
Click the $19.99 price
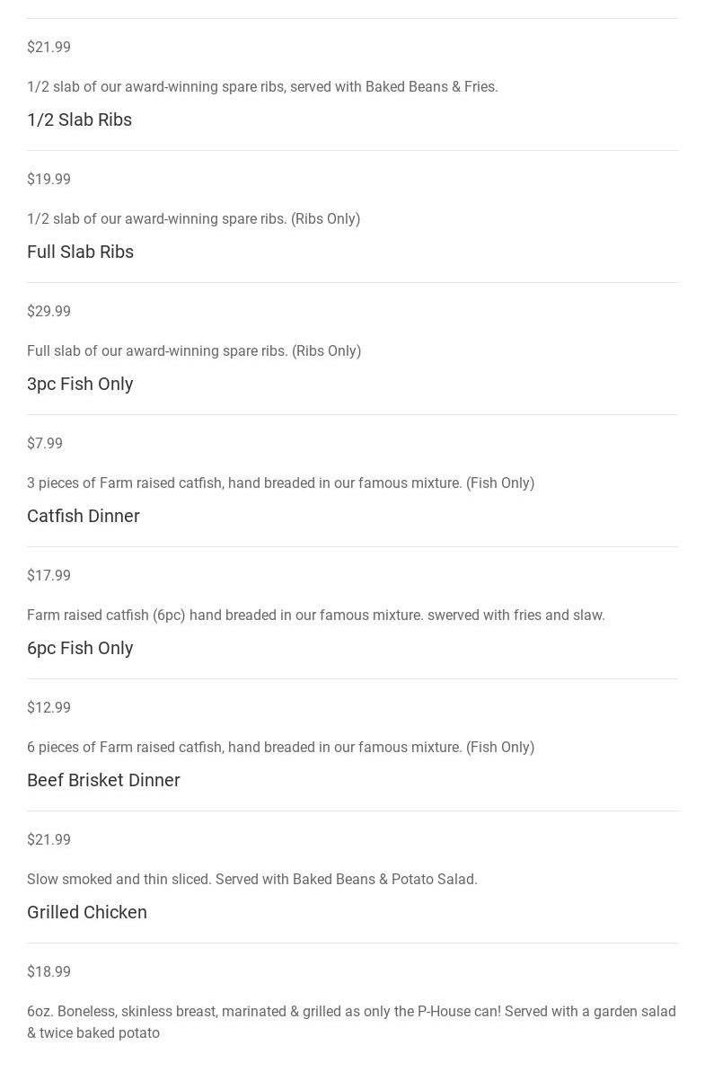(48, 179)
